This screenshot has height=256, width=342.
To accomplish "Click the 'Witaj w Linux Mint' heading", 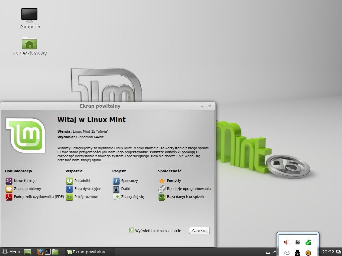I will pos(92,120).
